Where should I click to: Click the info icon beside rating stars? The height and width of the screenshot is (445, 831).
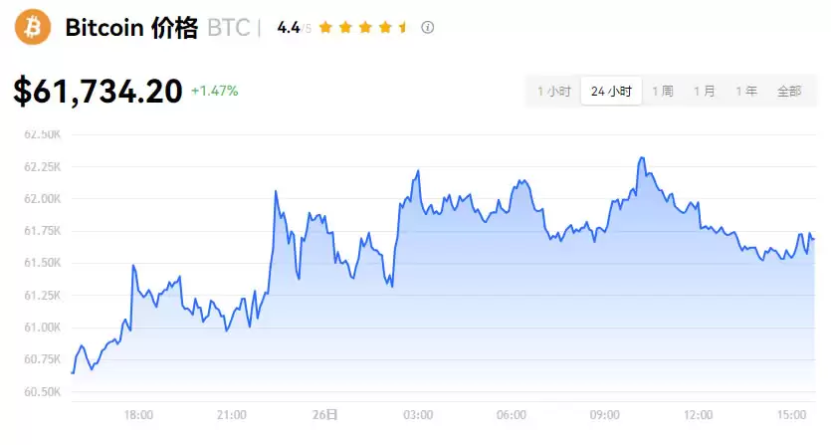428,27
